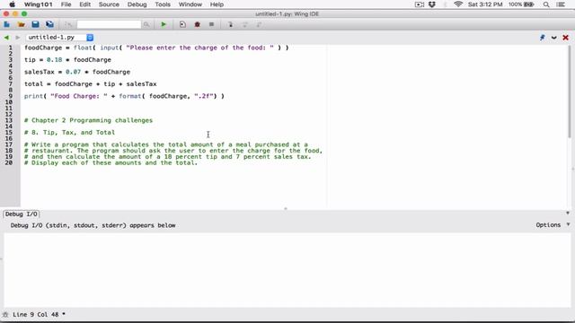Click the Wi-Fi menu bar icon
Image resolution: width=575 pixels, height=323 pixels.
[458, 4]
